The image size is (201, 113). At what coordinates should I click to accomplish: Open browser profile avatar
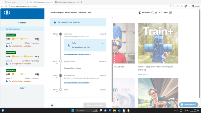point(186,6)
